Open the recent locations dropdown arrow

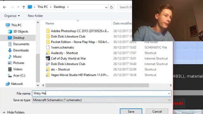18,7
